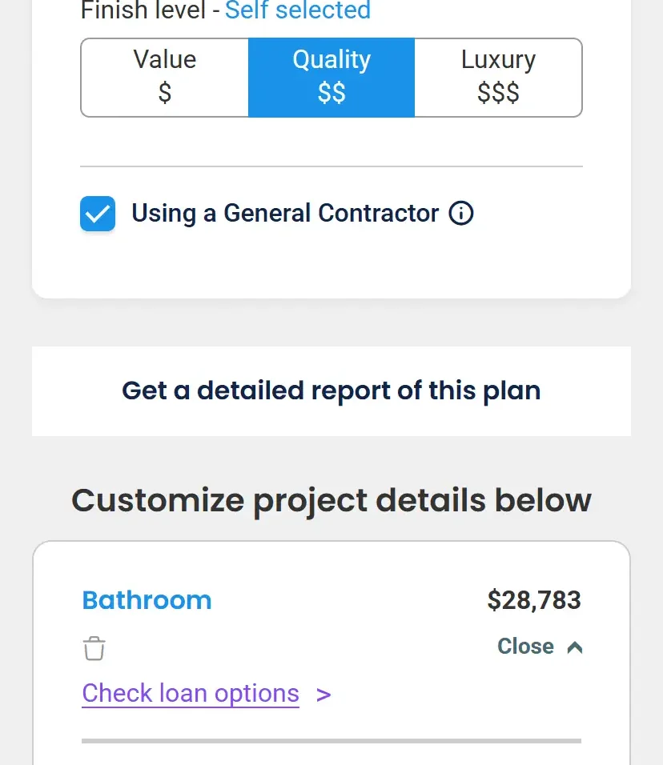Click the dollar signs under Luxury
This screenshot has height=765, width=663.
(498, 94)
